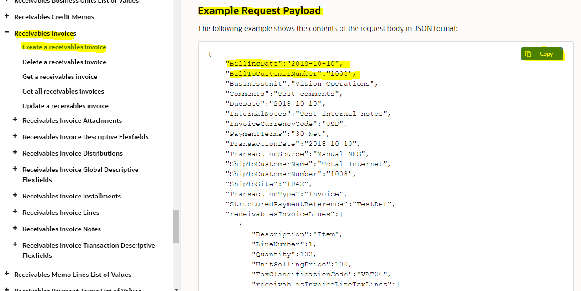Collapse the Receivables Invoices section
581x291 pixels.
(6, 33)
